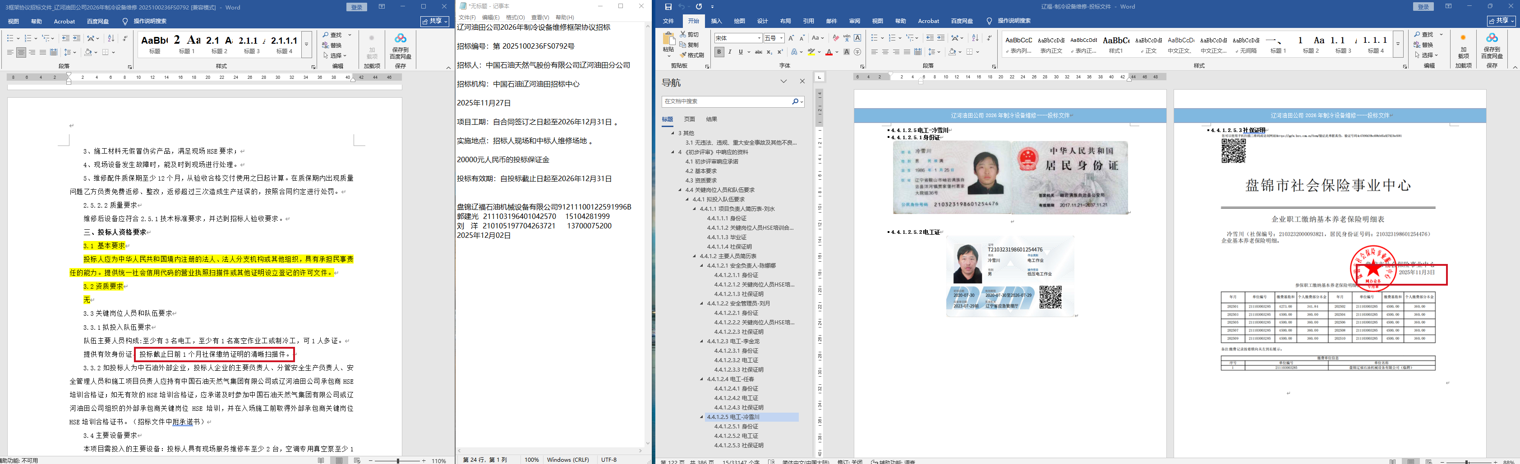Decrease font size in right Word ribbon

[x=802, y=38]
